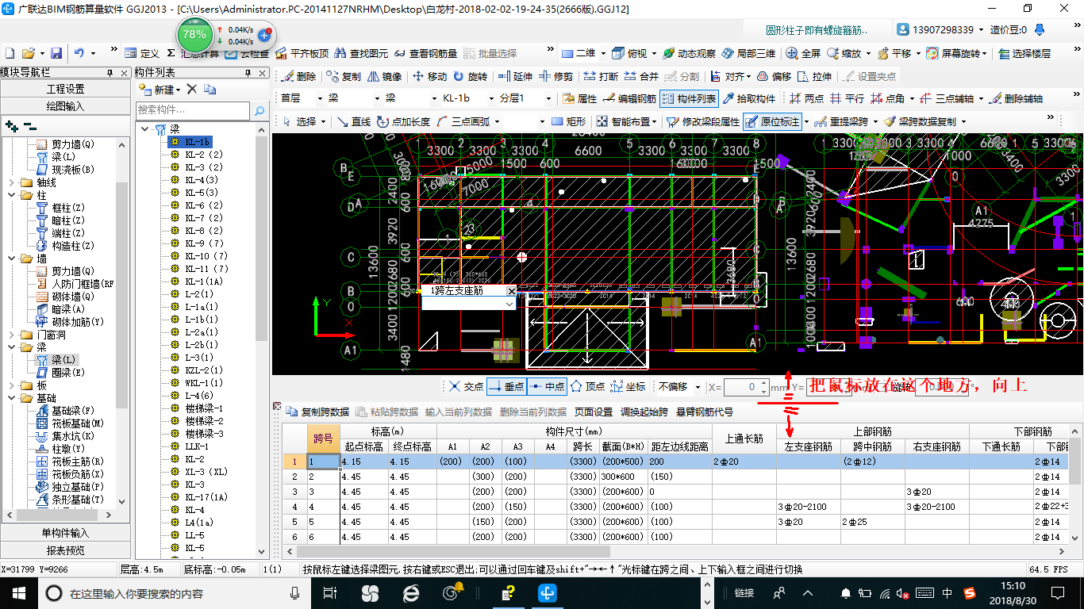
Task: Click 拾取构件 pick component tool
Action: [x=748, y=98]
